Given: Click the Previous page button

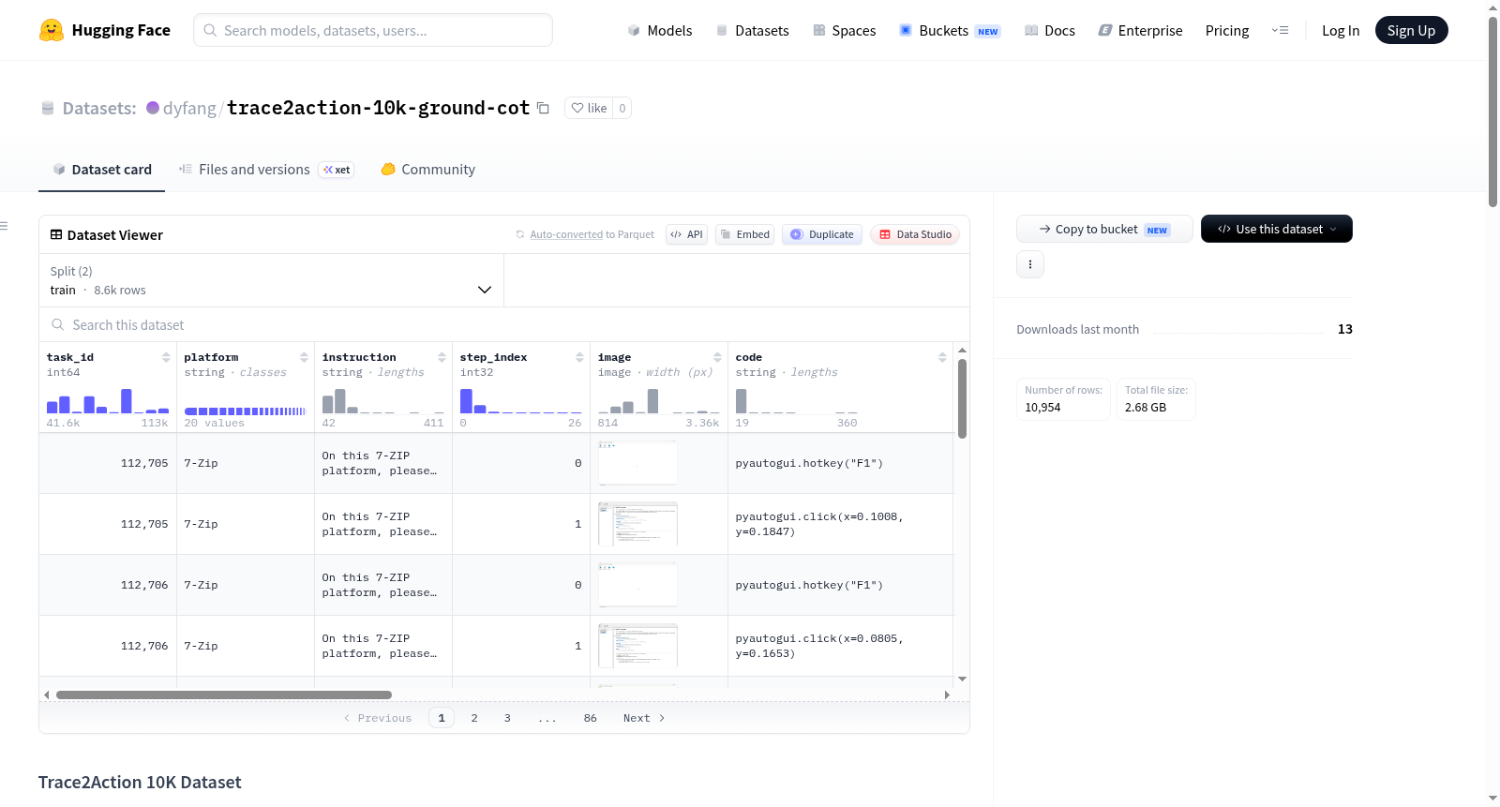Looking at the screenshot, I should pos(378,718).
